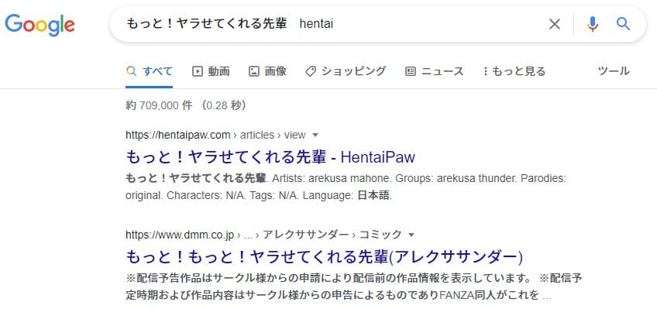
Task: Open the HentaiPaw result title link
Action: pyautogui.click(x=270, y=157)
